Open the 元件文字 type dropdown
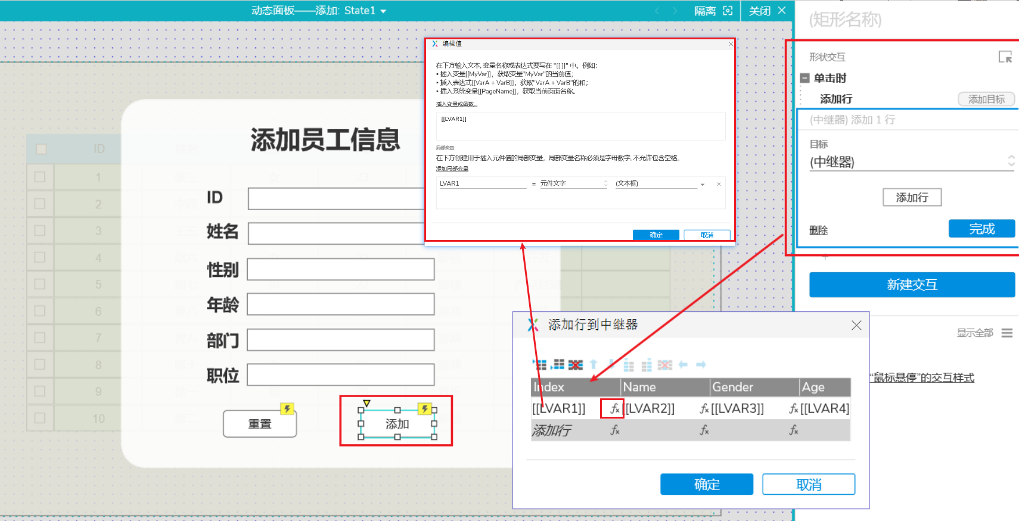Viewport: 1019px width, 521px height. (x=573, y=183)
